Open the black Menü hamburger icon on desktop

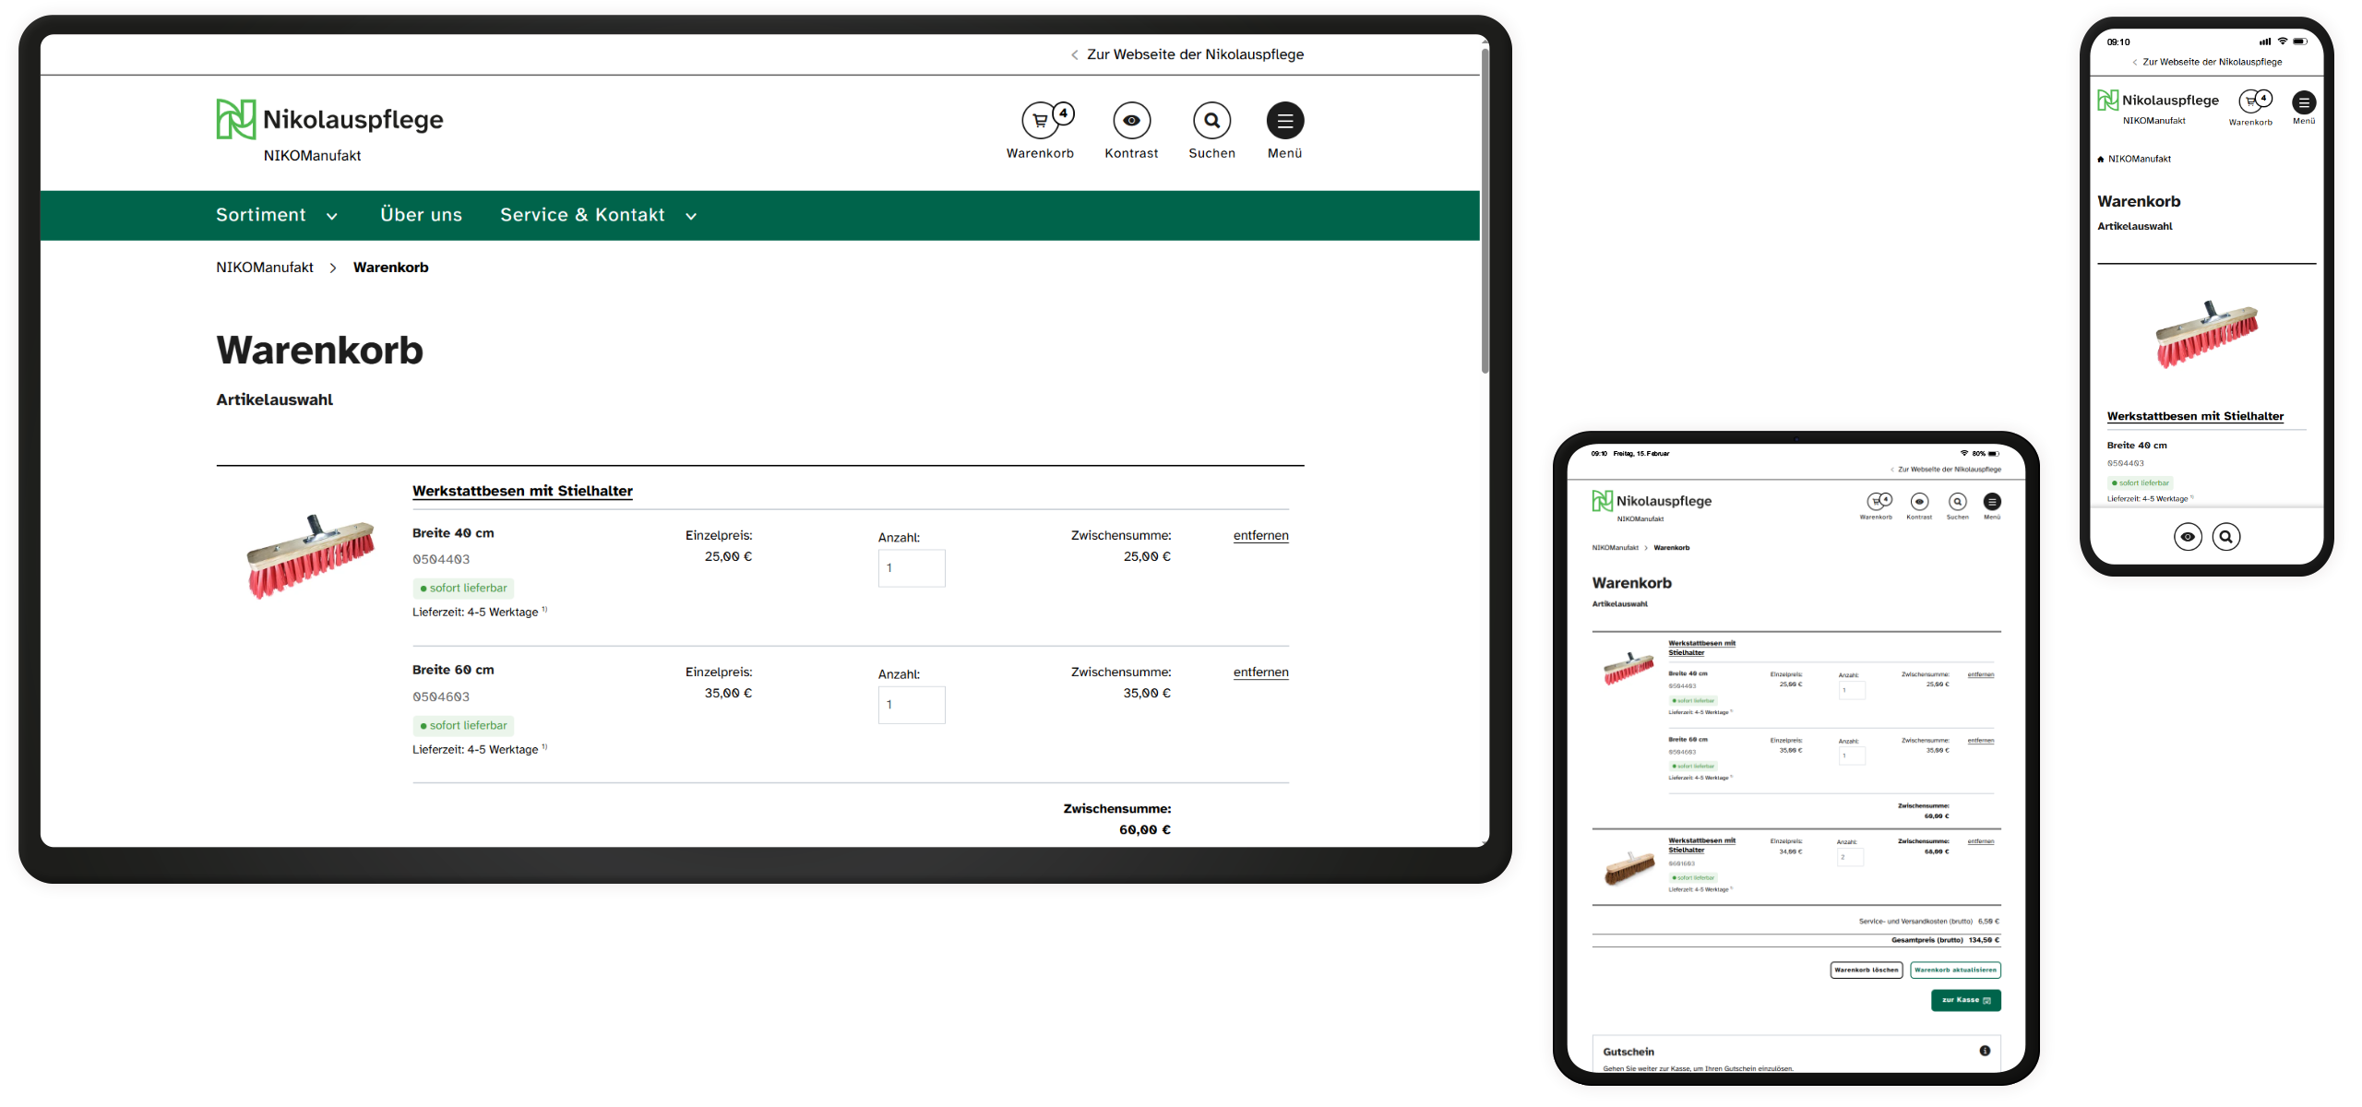coord(1284,121)
